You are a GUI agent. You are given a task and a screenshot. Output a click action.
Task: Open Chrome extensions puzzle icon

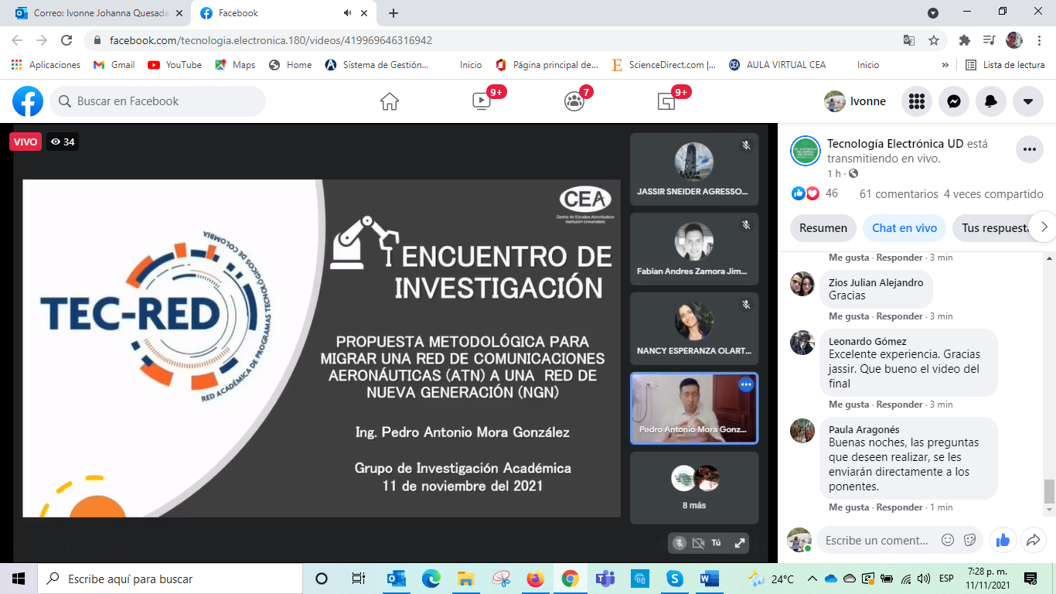[964, 40]
